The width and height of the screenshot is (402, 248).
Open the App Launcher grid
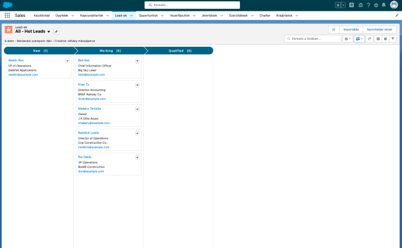click(x=7, y=15)
